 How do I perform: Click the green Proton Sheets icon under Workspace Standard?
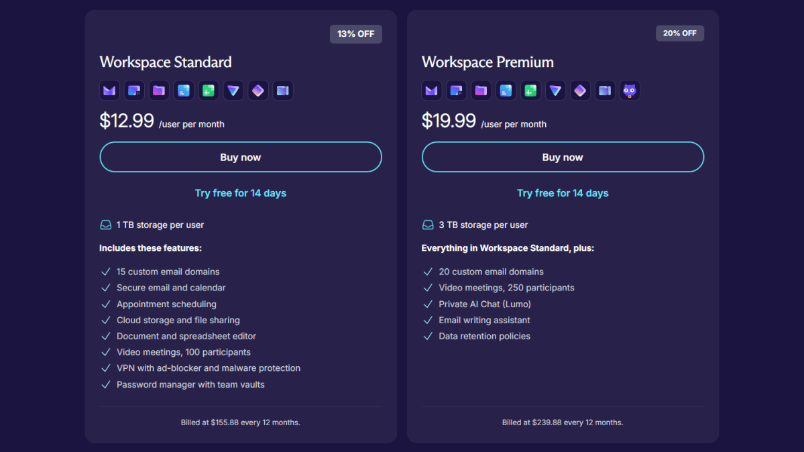[209, 90]
